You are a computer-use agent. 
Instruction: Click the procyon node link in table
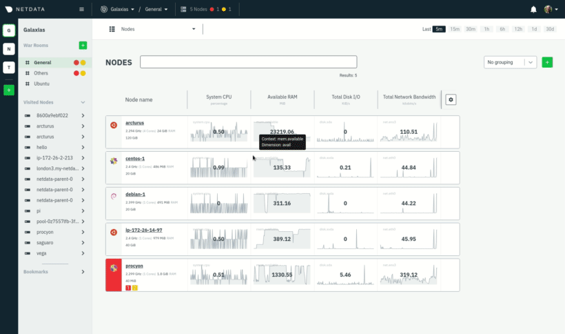coord(134,266)
